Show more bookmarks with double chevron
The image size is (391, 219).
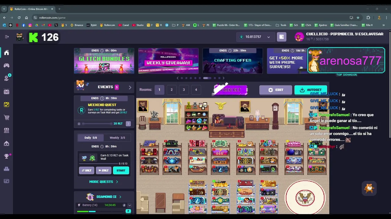pyautogui.click(x=383, y=25)
